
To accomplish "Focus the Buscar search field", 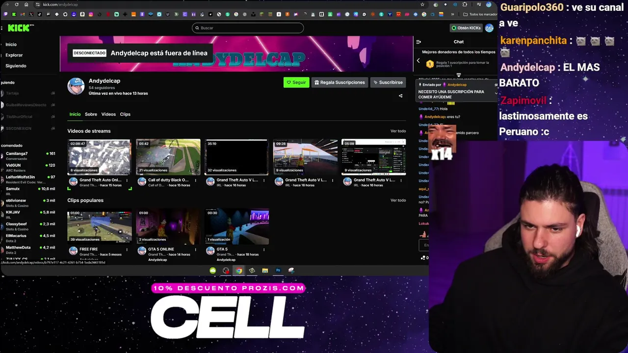I will 248,28.
